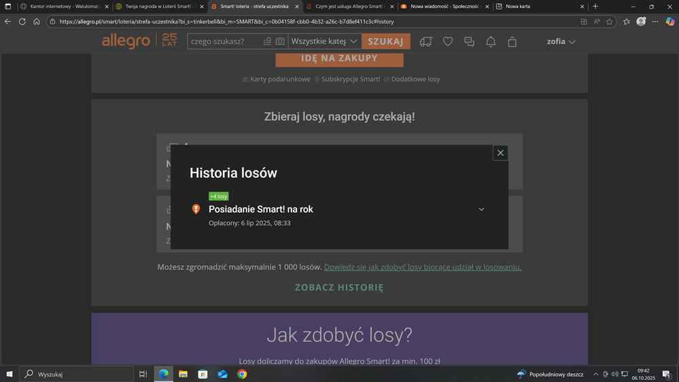Click the camera image search icon
Screen dimensions: 679x382
coord(280,41)
